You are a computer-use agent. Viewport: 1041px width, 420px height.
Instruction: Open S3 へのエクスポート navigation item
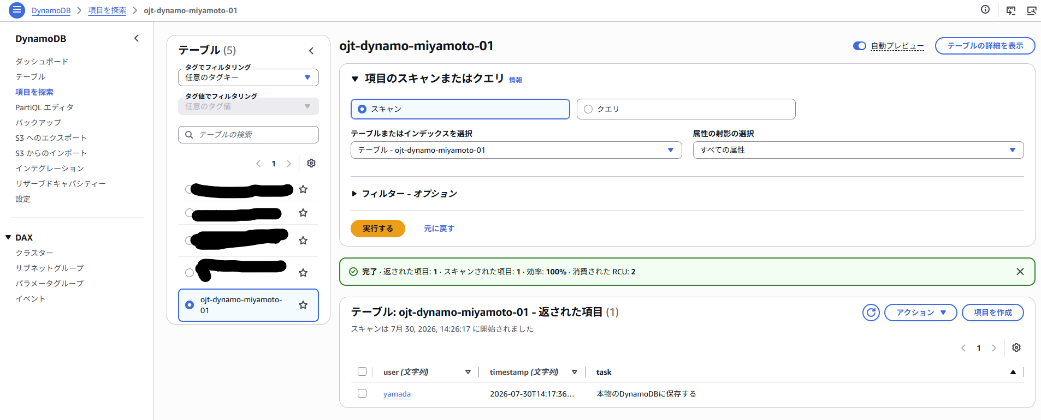tap(51, 138)
